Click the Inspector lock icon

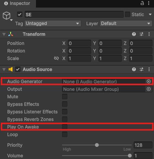[142, 3]
